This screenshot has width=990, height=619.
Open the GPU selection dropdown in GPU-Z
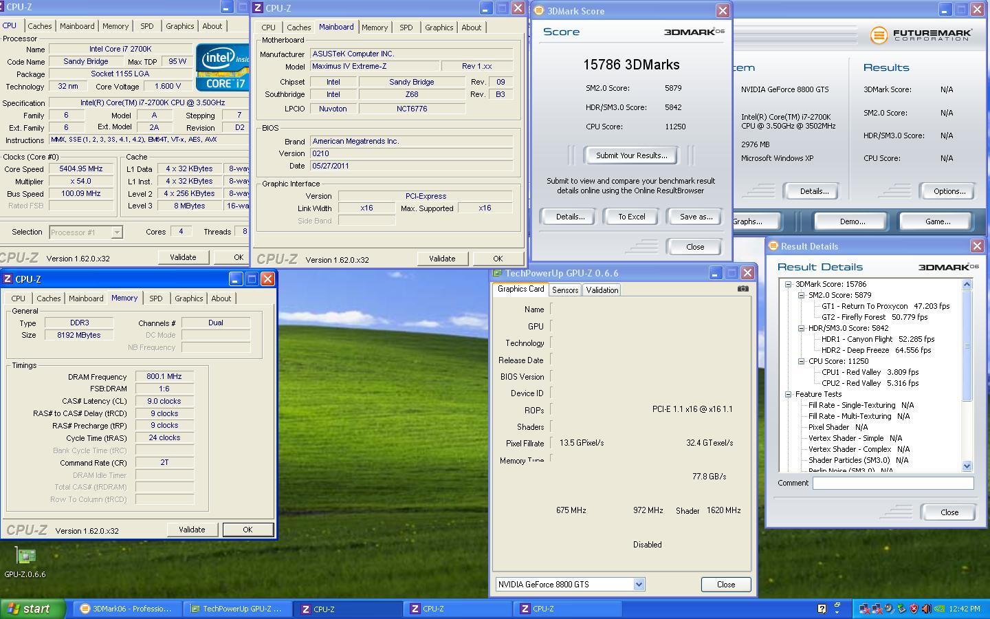(x=639, y=584)
